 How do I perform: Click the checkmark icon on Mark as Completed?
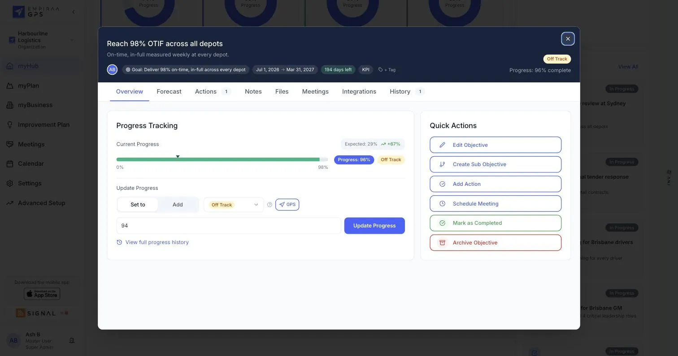click(442, 223)
